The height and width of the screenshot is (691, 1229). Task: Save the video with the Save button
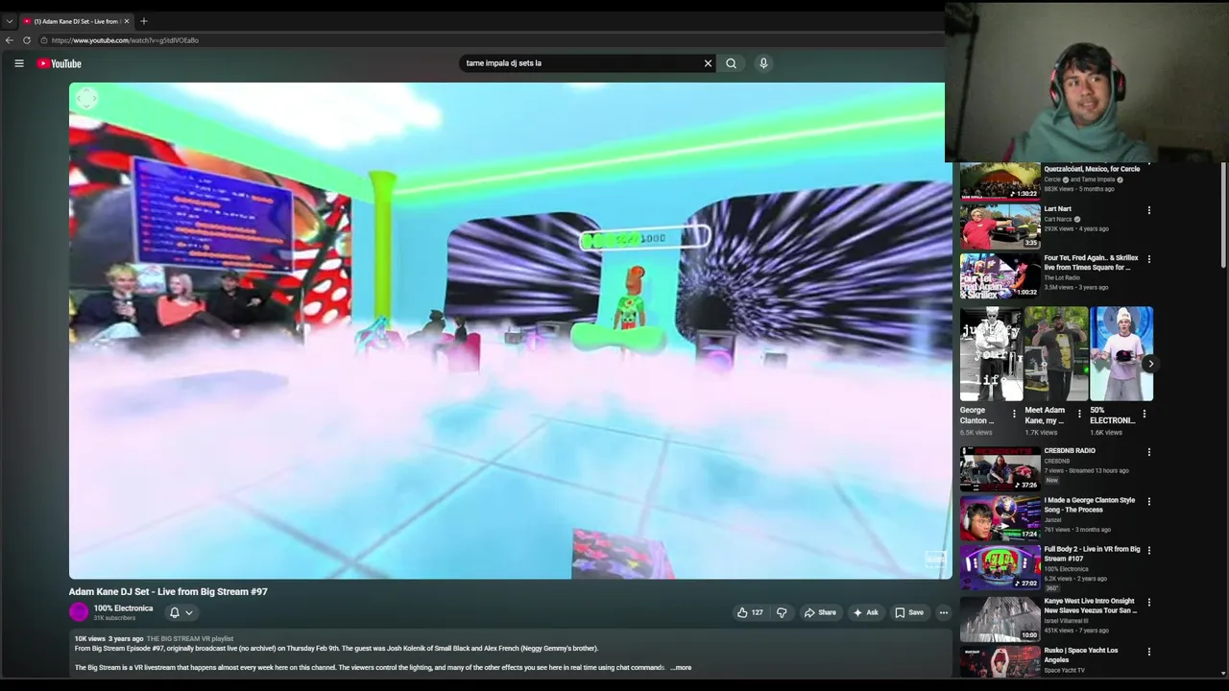click(x=909, y=612)
